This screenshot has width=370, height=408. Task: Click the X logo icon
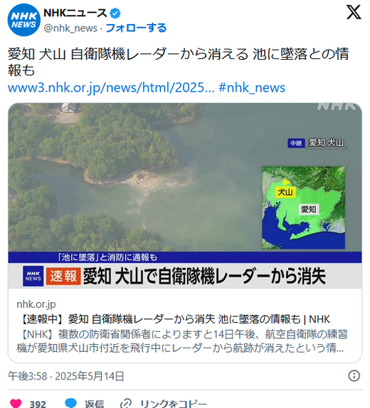point(354,12)
